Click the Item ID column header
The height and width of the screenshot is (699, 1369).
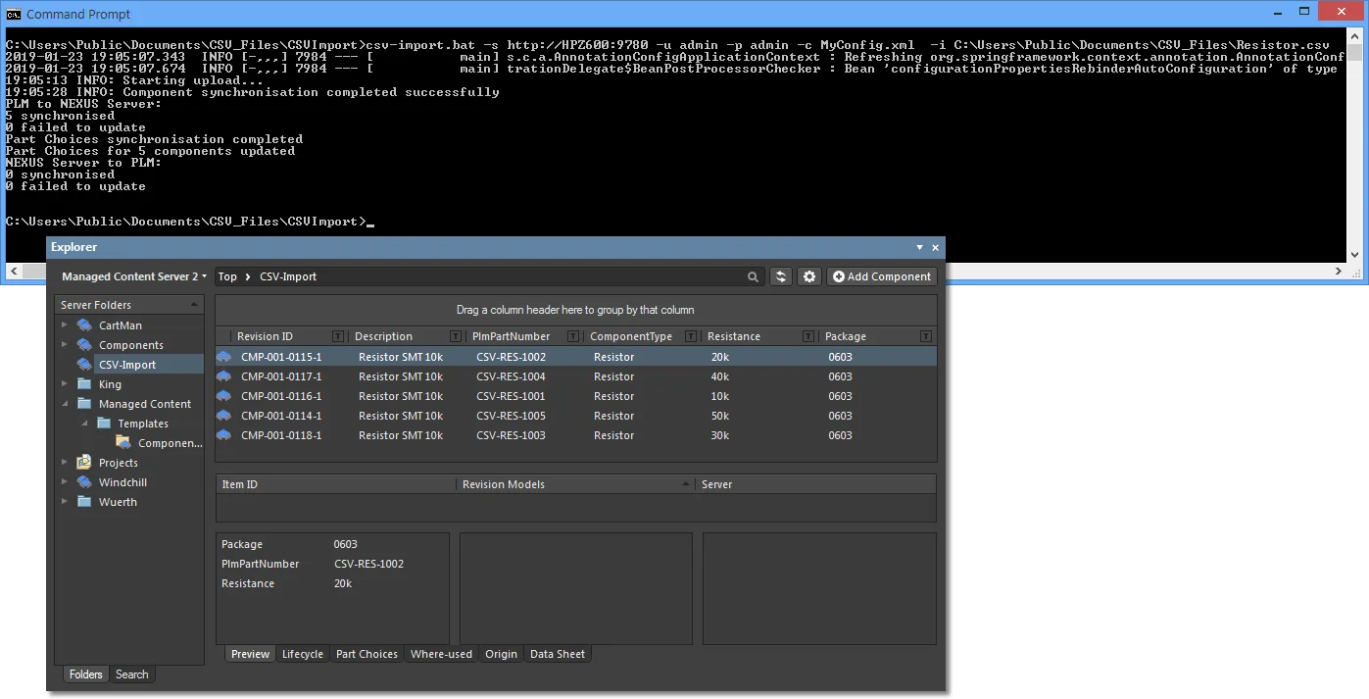tap(336, 484)
